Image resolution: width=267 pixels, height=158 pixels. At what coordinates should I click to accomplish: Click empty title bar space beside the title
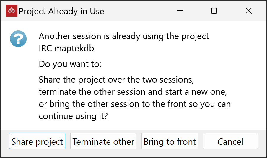click(139, 11)
